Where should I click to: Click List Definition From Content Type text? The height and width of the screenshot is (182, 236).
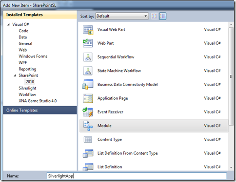[x=127, y=153]
